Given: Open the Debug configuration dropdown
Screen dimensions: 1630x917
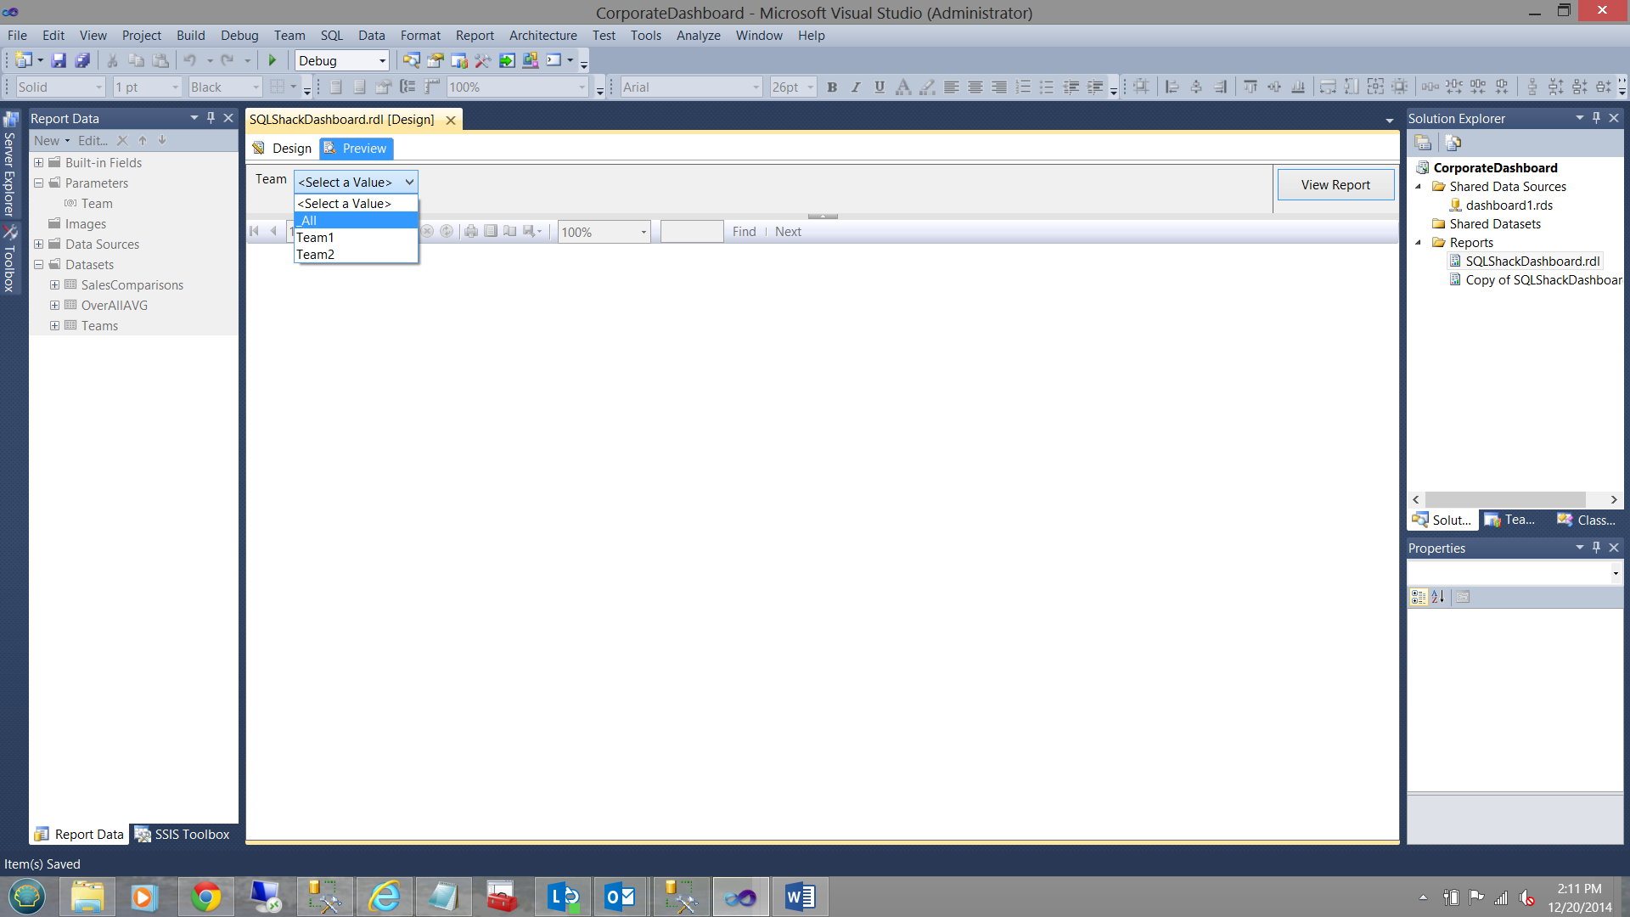Looking at the screenshot, I should point(382,61).
